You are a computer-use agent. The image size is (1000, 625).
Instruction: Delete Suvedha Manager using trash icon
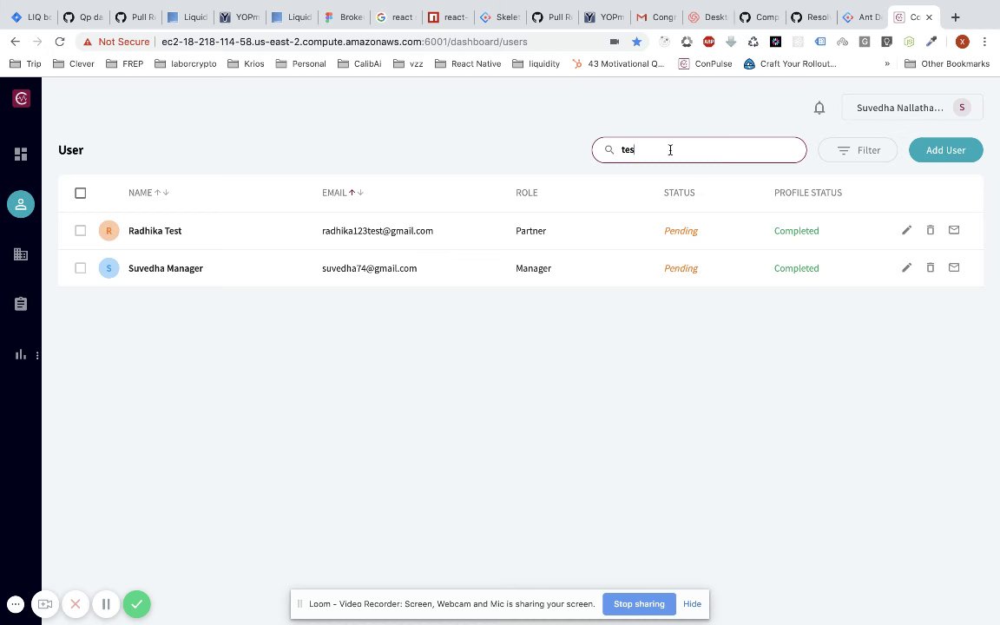(x=931, y=268)
